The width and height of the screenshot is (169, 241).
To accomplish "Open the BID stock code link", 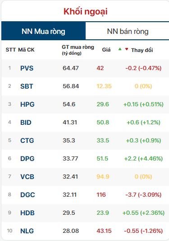I will point(26,123).
